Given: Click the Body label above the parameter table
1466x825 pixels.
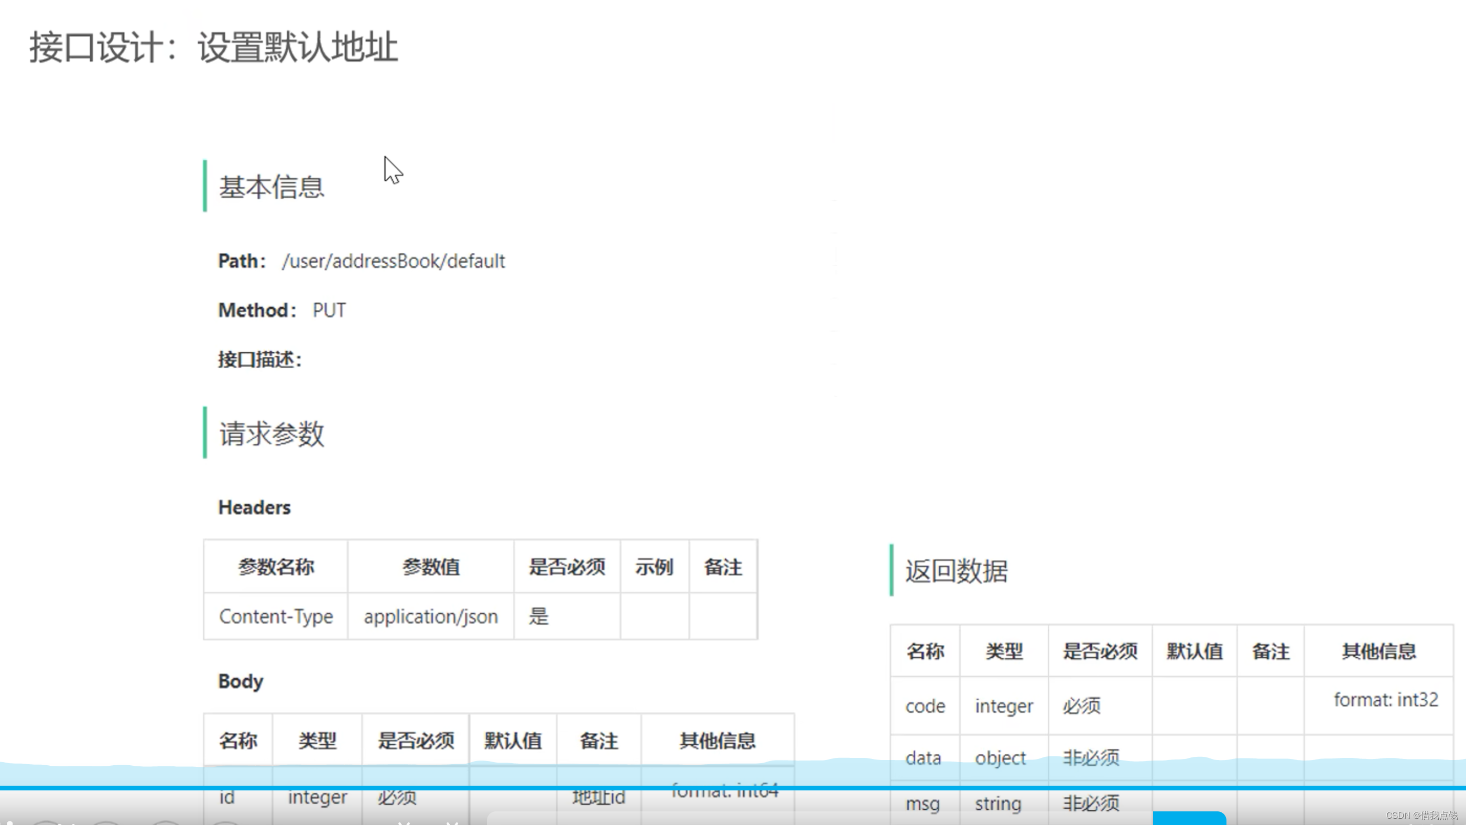Looking at the screenshot, I should click(x=240, y=681).
